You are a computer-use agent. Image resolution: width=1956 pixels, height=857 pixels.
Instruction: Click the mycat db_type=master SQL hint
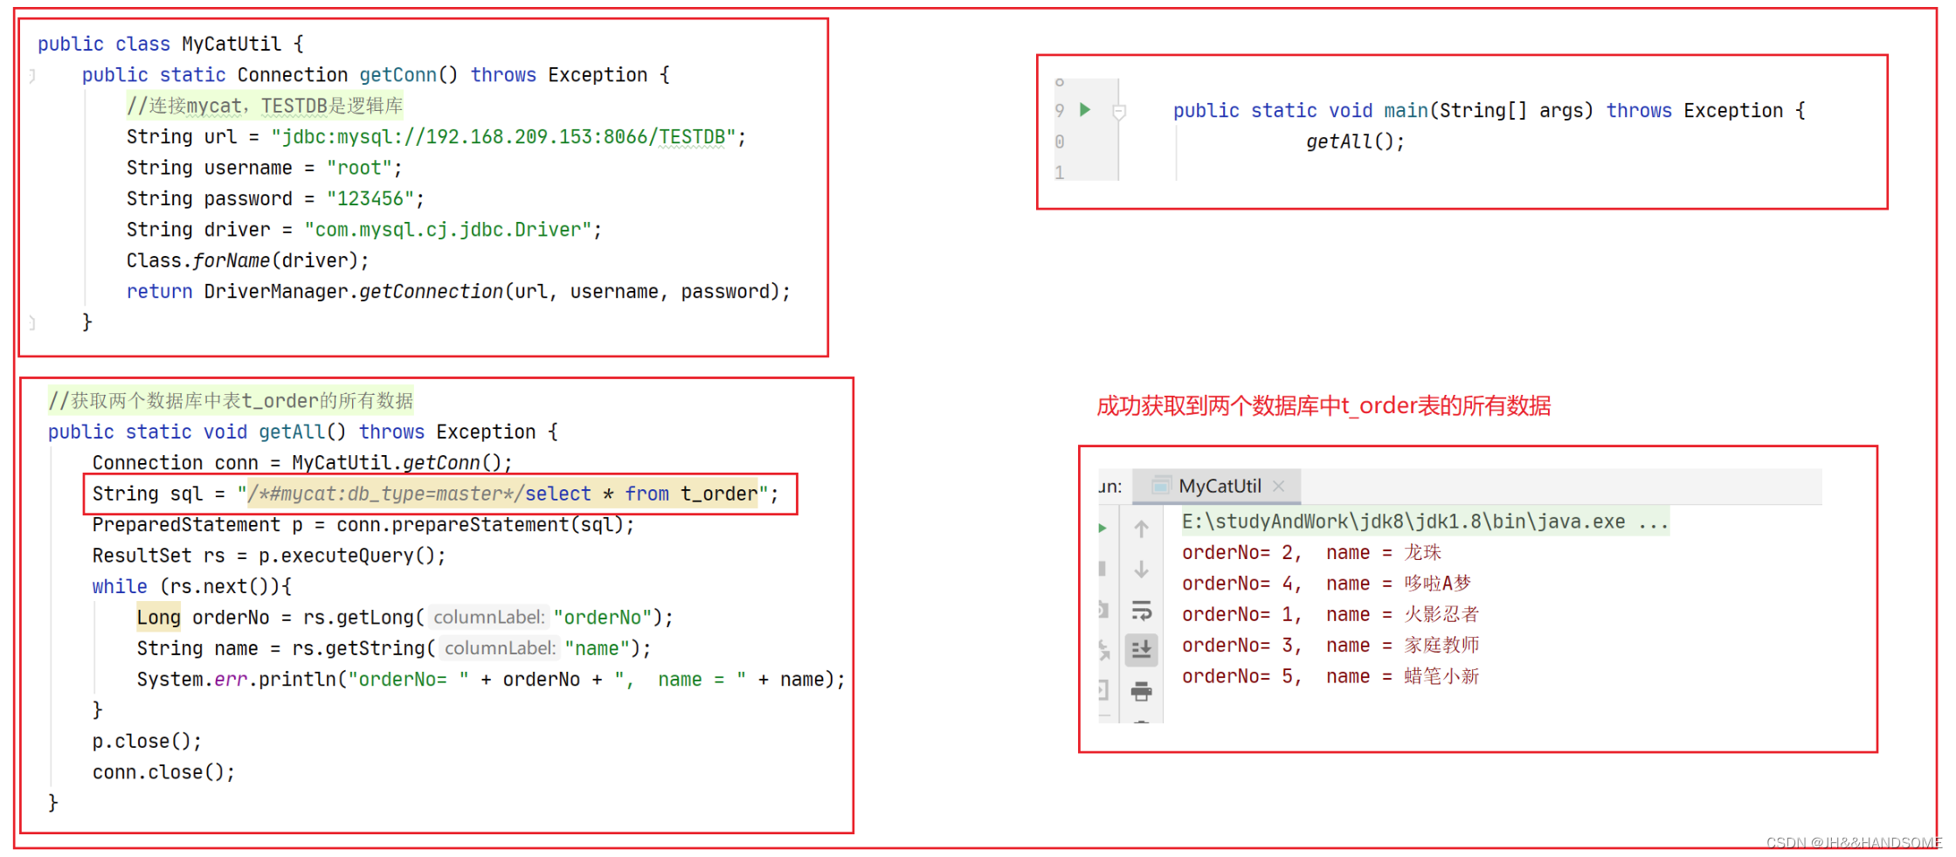[x=385, y=494]
